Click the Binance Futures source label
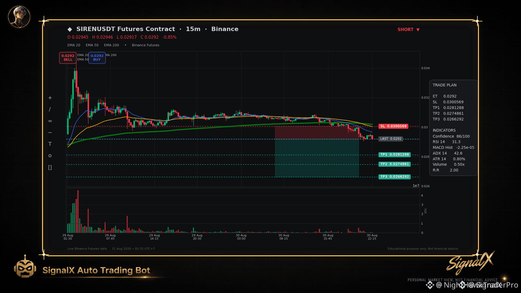Image resolution: width=521 pixels, height=293 pixels. 146,45
